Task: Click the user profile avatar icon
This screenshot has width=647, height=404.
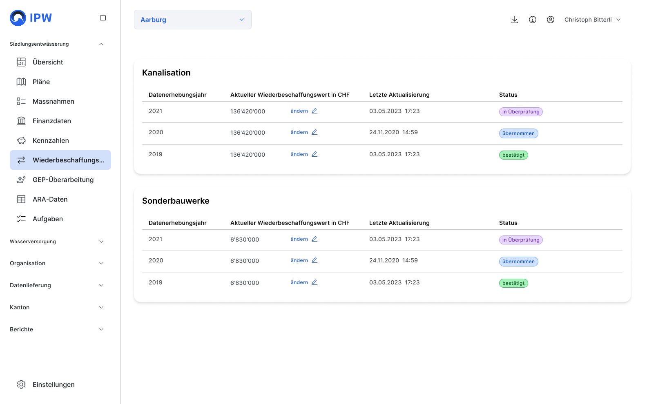Action: point(551,20)
